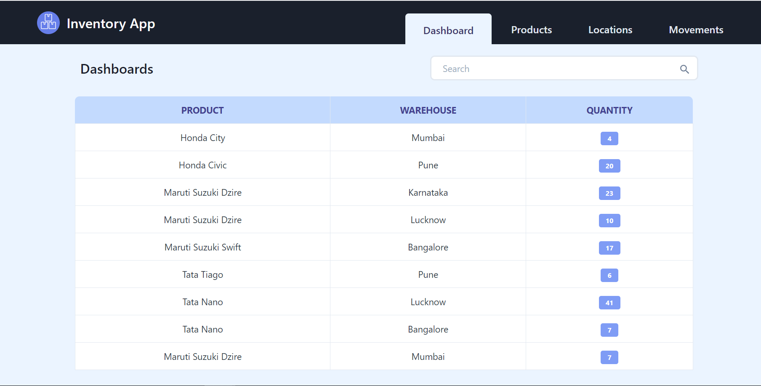This screenshot has width=761, height=386.
Task: Click Mumbai warehouse in the bottom row
Action: [x=428, y=357]
